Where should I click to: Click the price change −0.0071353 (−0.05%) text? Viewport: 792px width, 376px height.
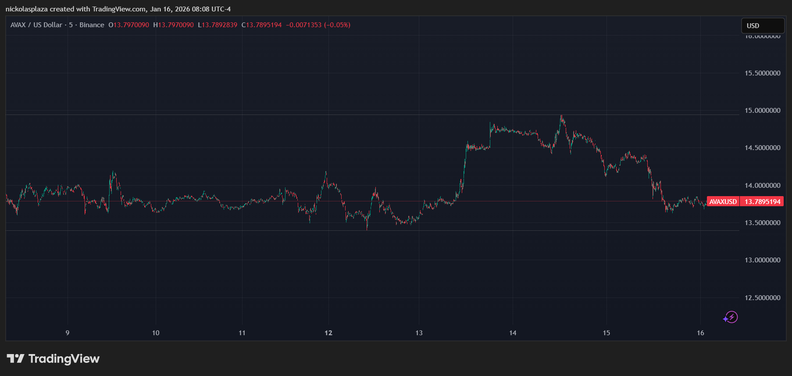point(318,25)
